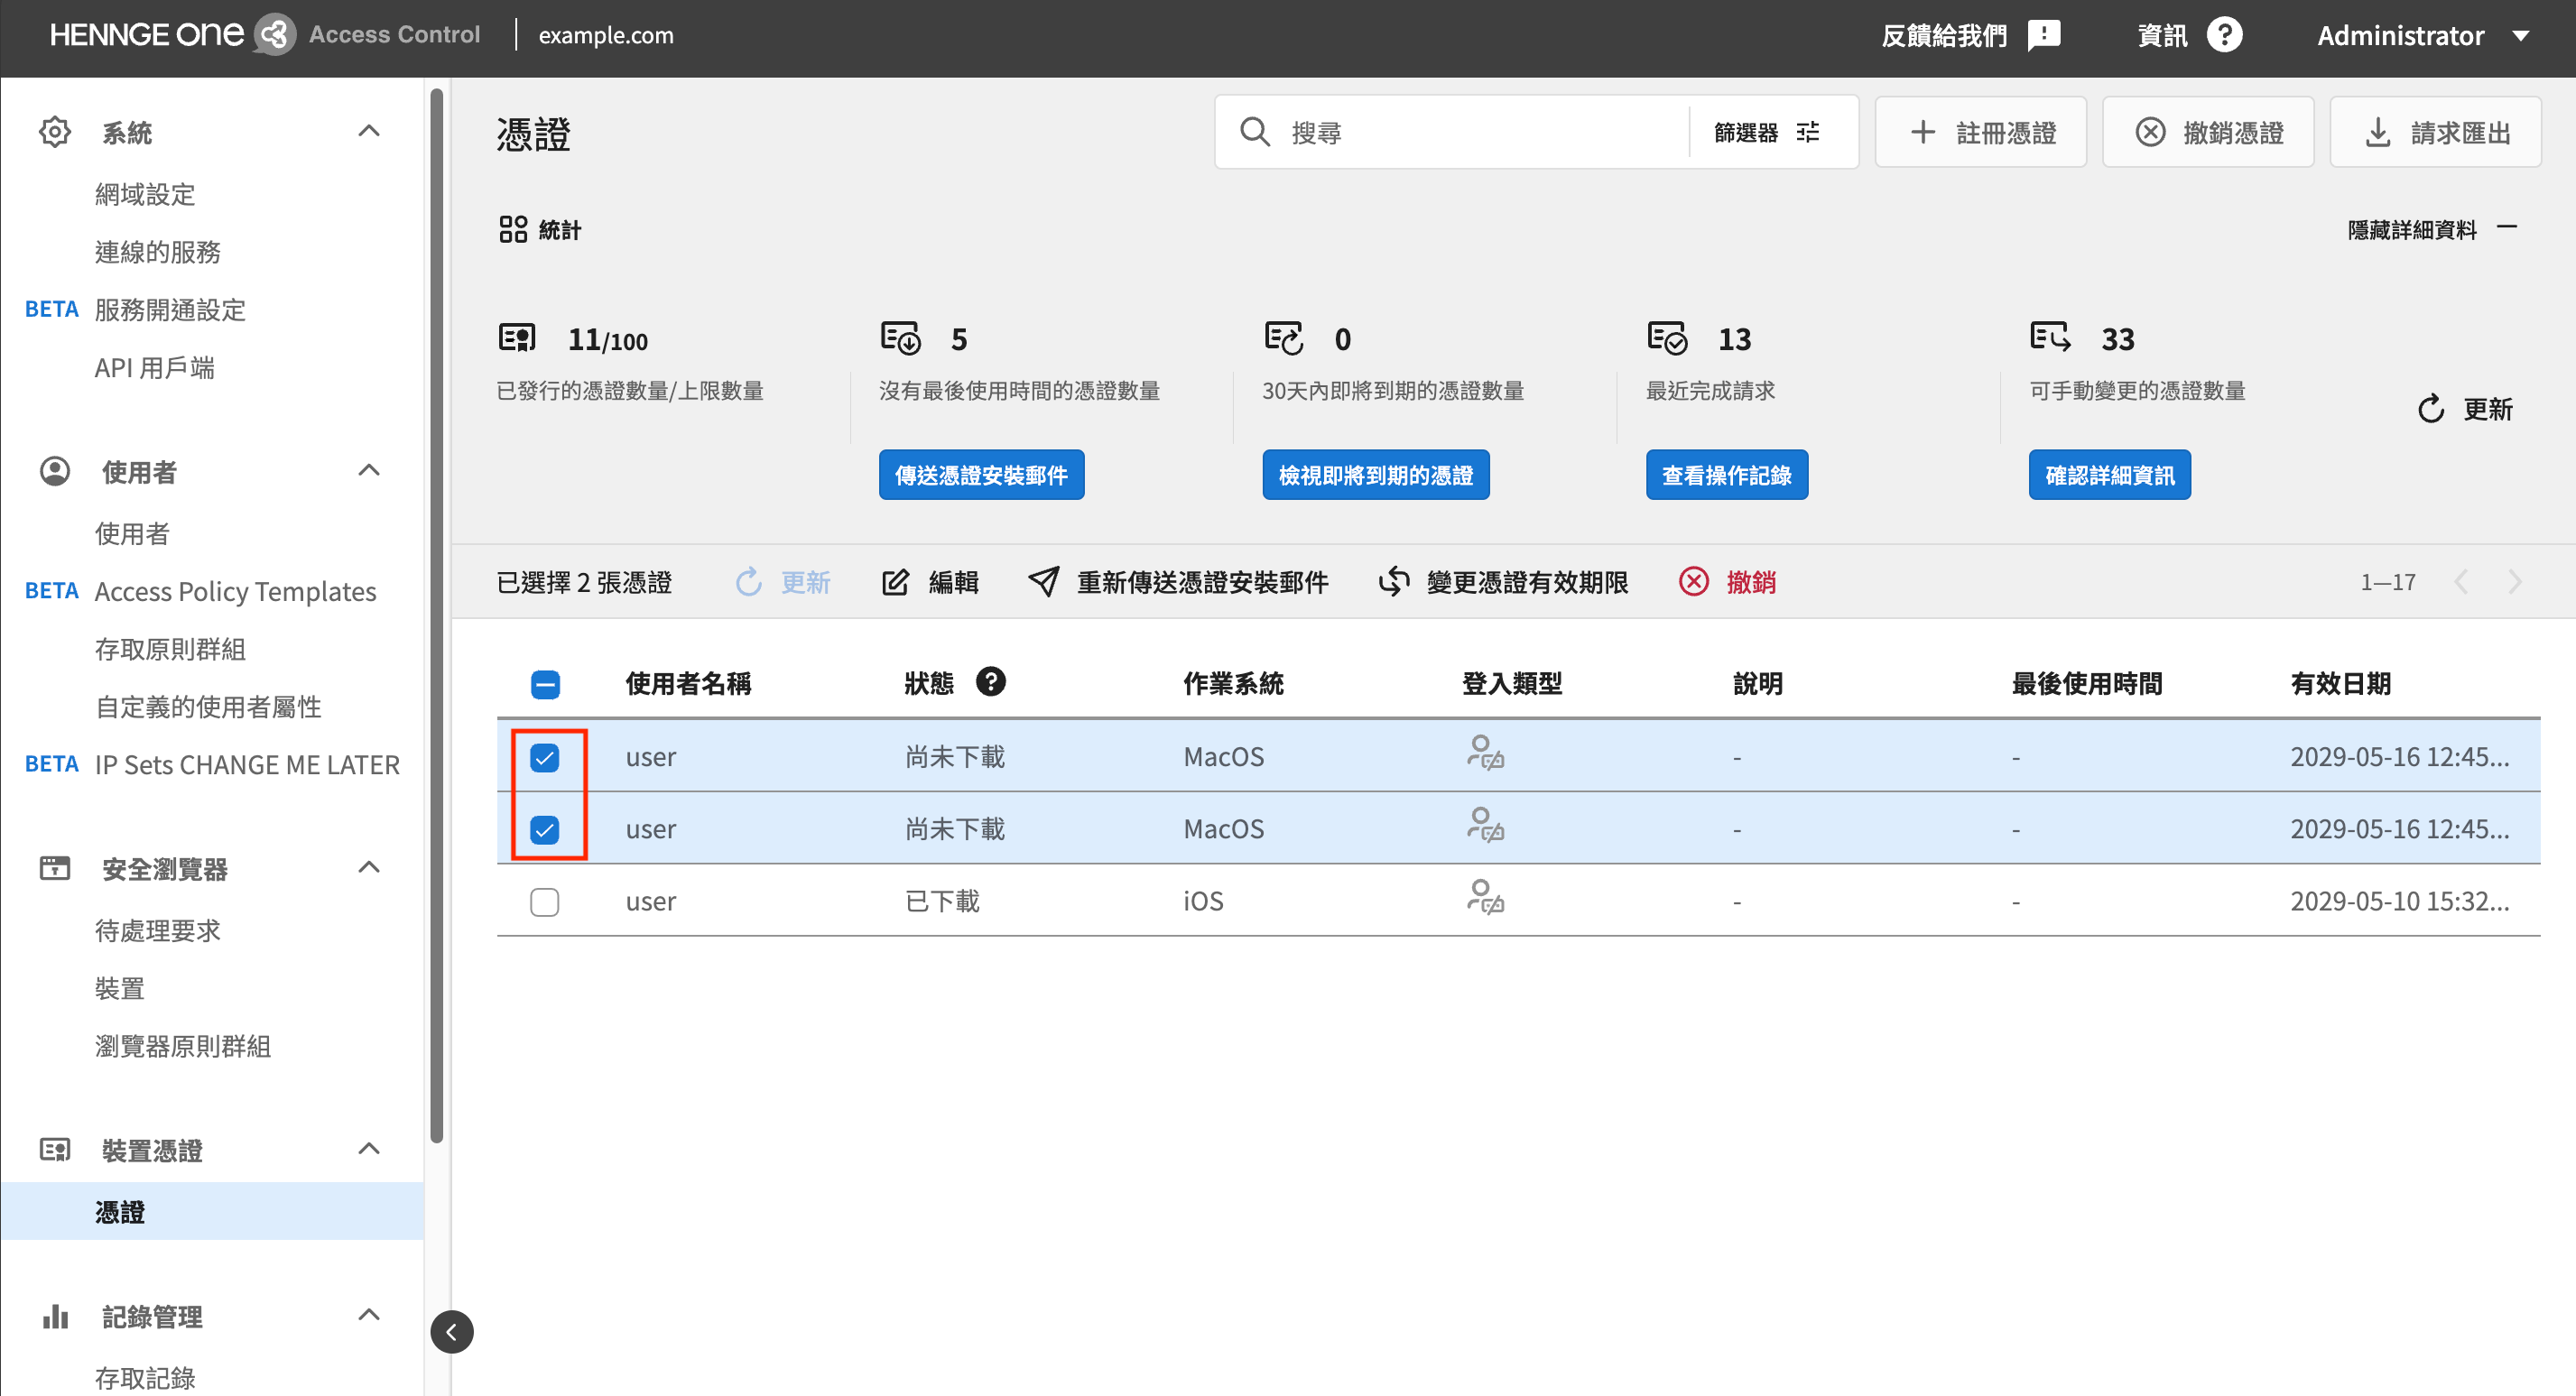2576x1396 pixels.
Task: Collapse the 系統 sidebar section
Action: coord(369,131)
